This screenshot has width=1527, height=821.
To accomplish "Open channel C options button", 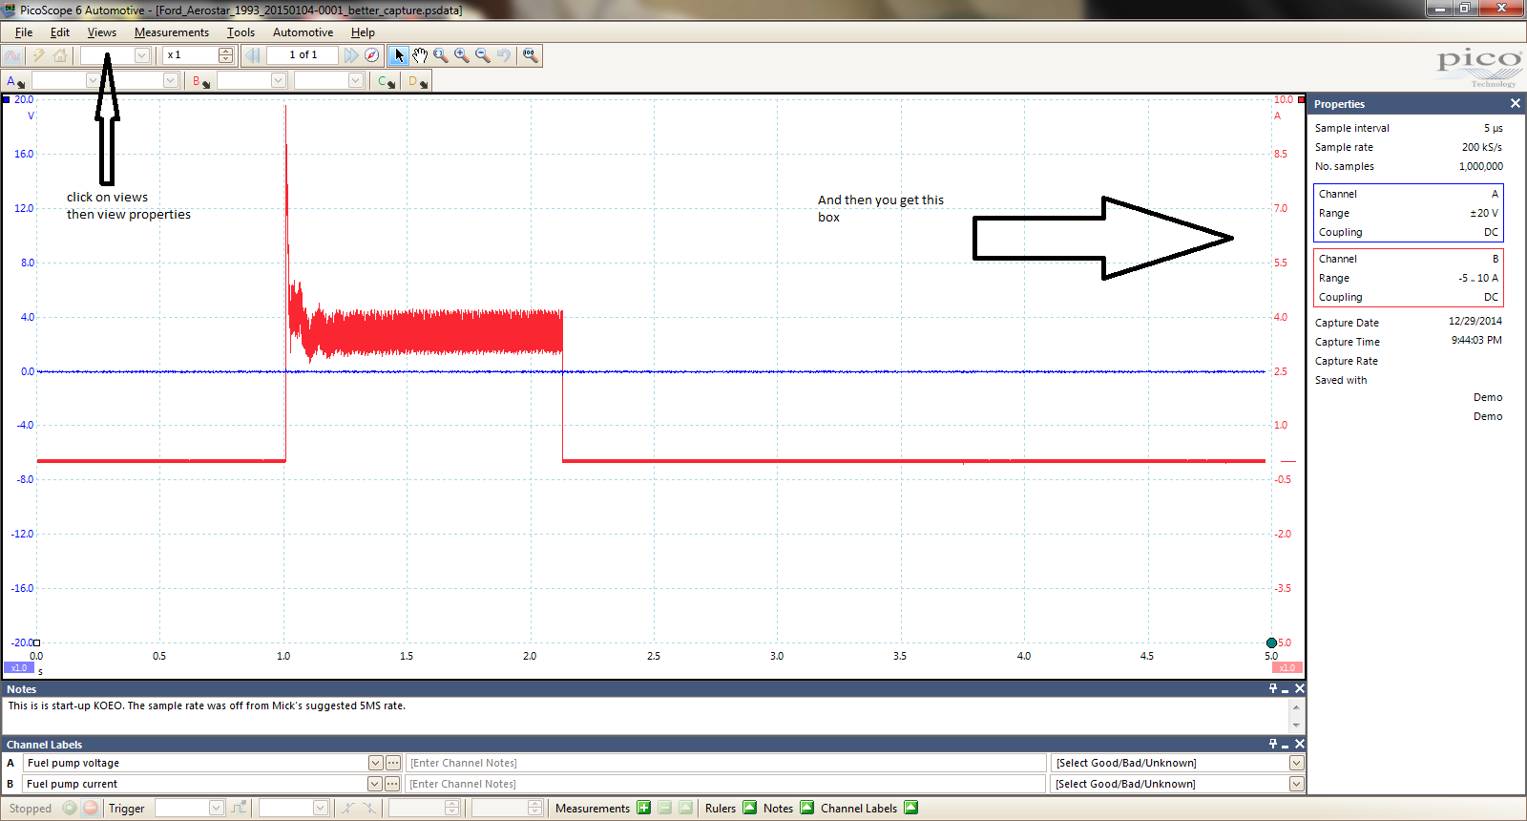I will (386, 81).
